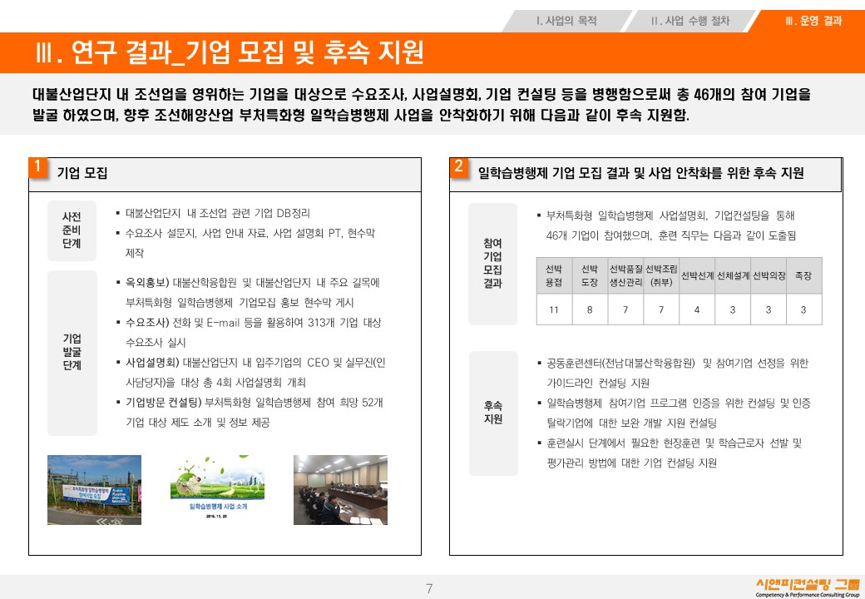Open the '일학습병행제 사업 소개' slide thumbnail
The width and height of the screenshot is (865, 599).
click(217, 488)
